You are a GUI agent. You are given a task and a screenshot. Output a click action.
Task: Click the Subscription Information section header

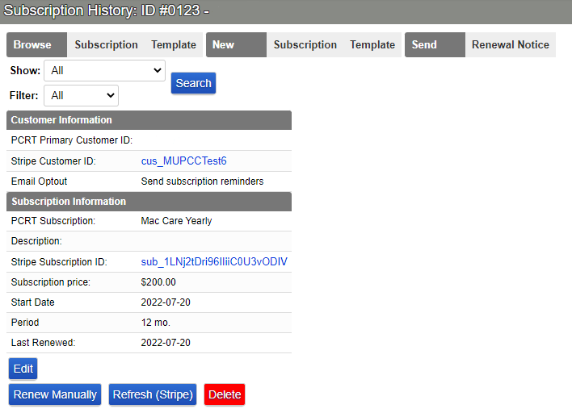pyautogui.click(x=68, y=202)
